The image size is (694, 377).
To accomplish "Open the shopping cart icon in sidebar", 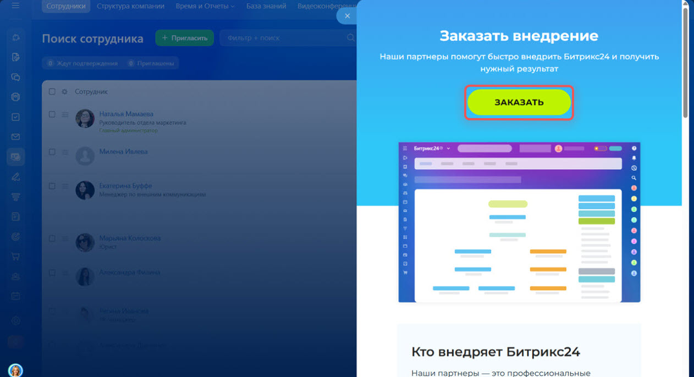I will click(15, 256).
